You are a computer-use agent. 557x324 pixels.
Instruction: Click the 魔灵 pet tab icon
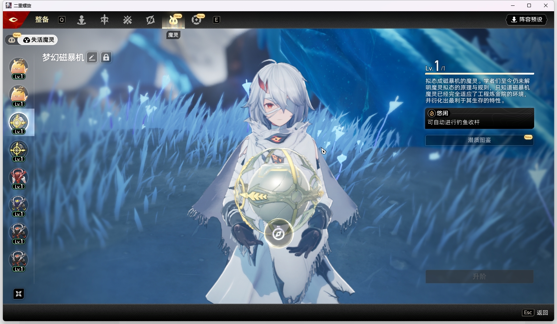tap(173, 20)
